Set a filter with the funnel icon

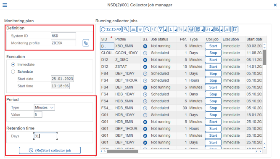coord(161,29)
